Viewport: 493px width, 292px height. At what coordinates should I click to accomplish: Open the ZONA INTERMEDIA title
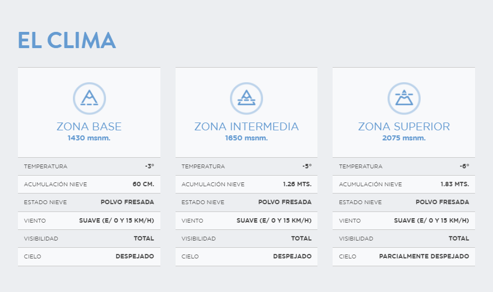pyautogui.click(x=246, y=126)
